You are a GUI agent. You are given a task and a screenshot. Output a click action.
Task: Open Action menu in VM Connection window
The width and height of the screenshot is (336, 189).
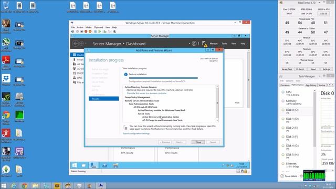pyautogui.click(x=80, y=27)
